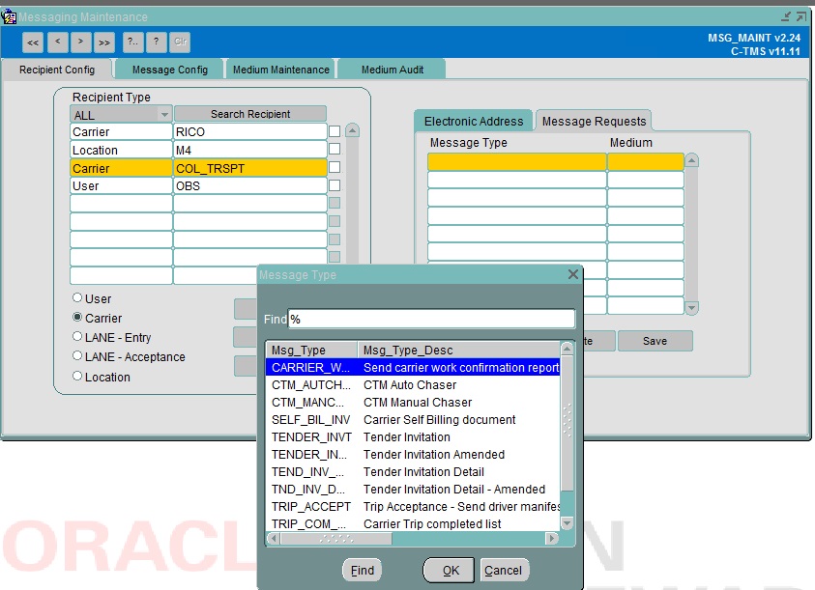Viewport: 815px width, 590px height.
Task: Jump to last record with >> button
Action: (104, 42)
